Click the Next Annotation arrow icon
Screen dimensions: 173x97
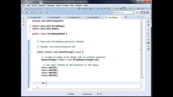(23, 12)
